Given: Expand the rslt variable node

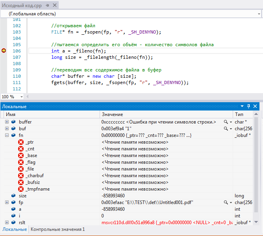Looking at the screenshot, I should 7,223.
